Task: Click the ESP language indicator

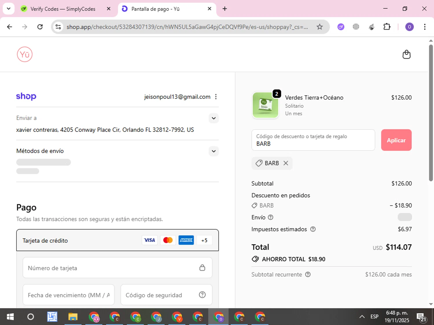Action: [374, 317]
